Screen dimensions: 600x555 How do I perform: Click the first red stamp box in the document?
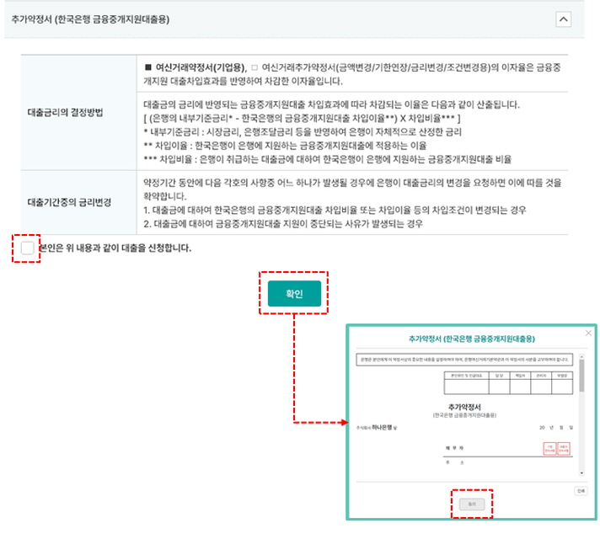549,449
